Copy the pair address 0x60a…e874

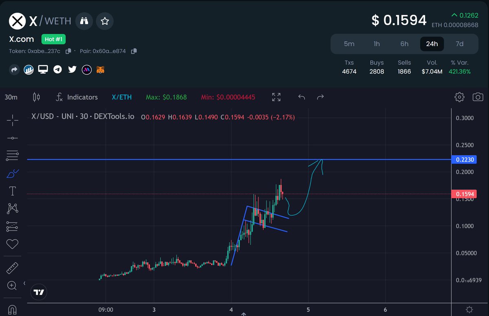point(134,51)
